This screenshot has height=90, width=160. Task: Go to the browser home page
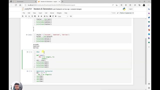coord(20,5)
